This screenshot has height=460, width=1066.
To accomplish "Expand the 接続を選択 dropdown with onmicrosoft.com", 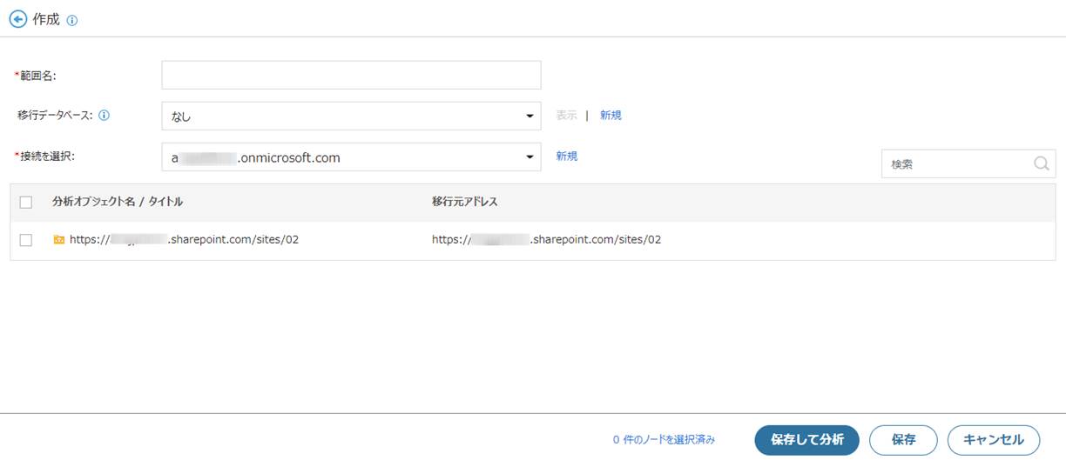I will coord(351,157).
